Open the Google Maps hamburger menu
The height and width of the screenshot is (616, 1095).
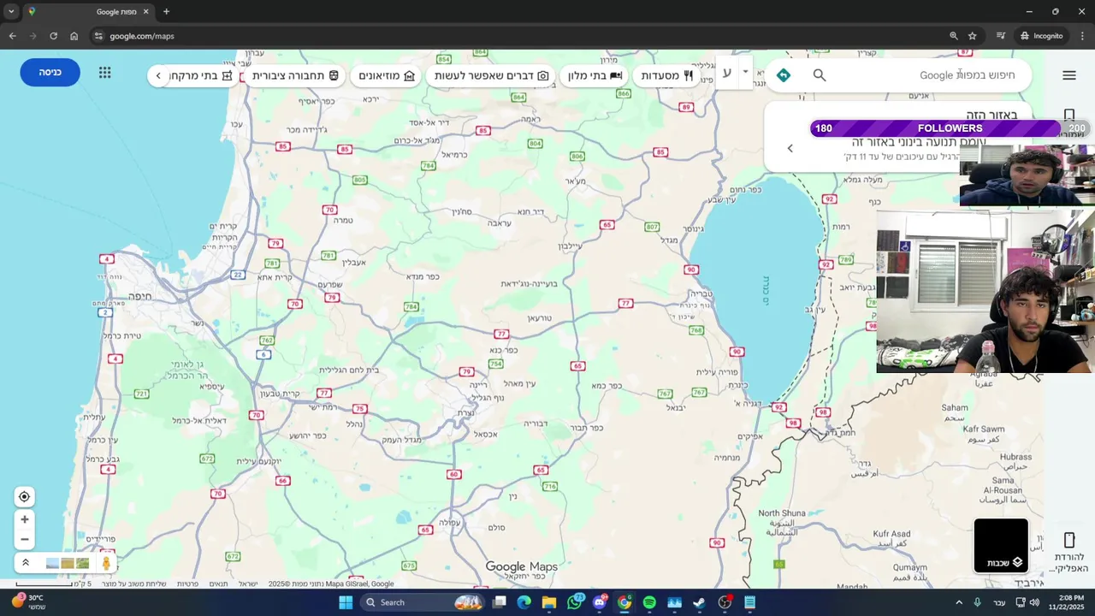point(1068,75)
